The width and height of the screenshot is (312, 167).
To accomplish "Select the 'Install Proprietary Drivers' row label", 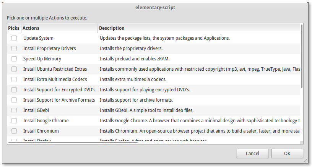I will coord(50,49).
